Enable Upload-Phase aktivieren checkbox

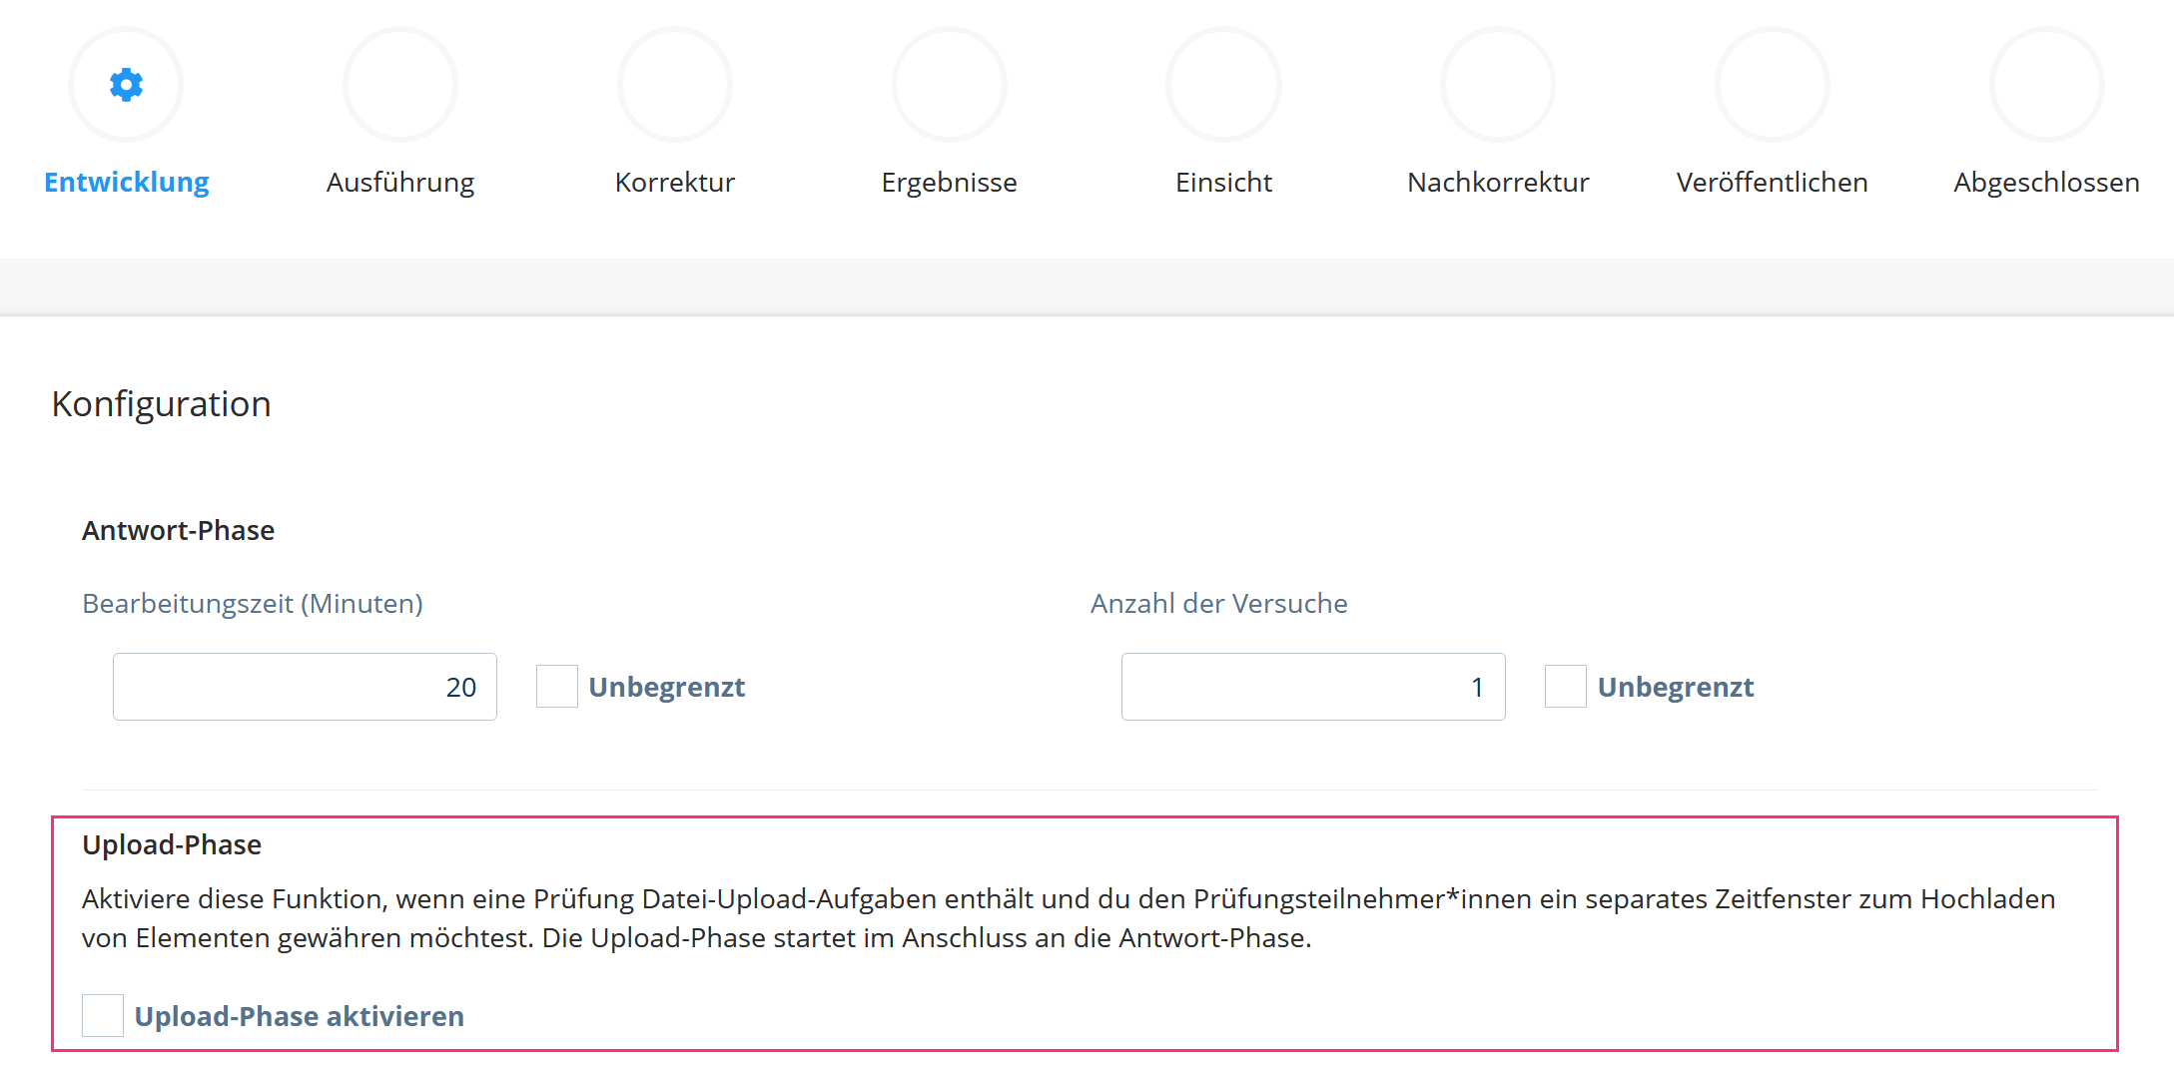102,1015
